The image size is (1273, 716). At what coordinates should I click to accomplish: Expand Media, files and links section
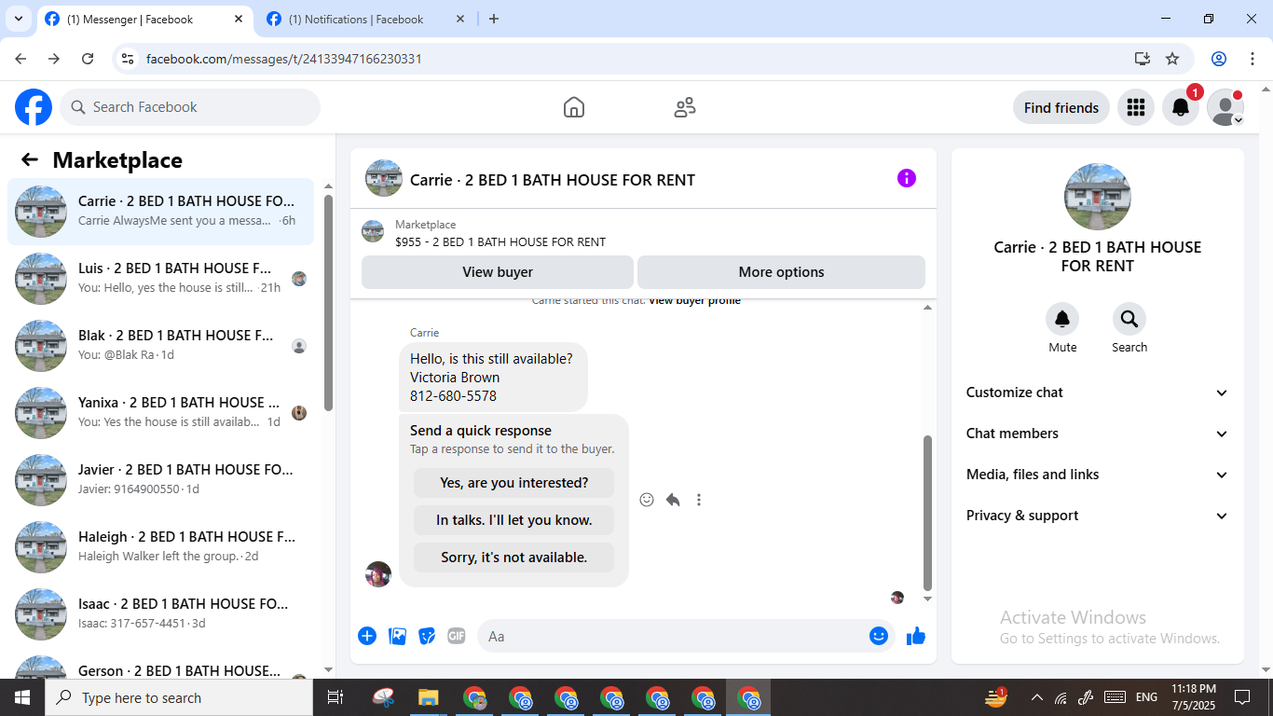point(1098,475)
